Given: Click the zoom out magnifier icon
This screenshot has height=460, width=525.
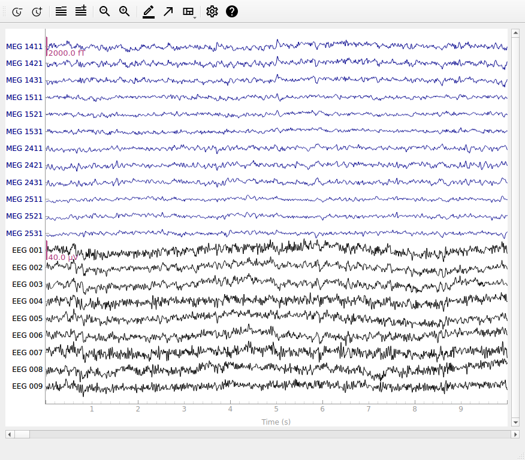Looking at the screenshot, I should (104, 12).
